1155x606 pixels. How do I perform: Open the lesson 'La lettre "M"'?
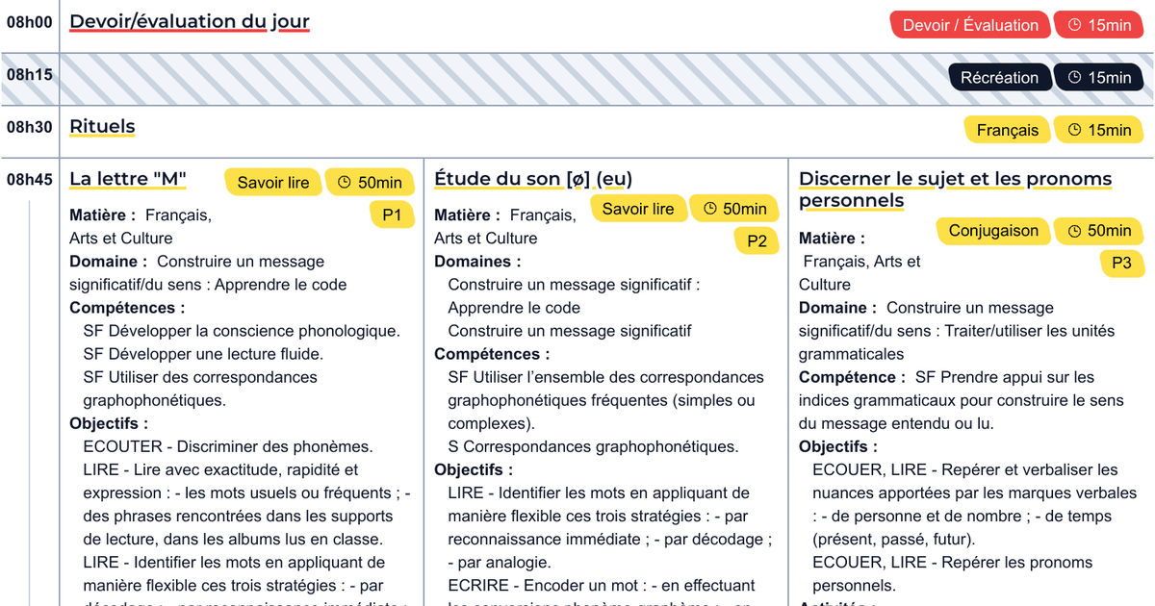click(x=127, y=178)
